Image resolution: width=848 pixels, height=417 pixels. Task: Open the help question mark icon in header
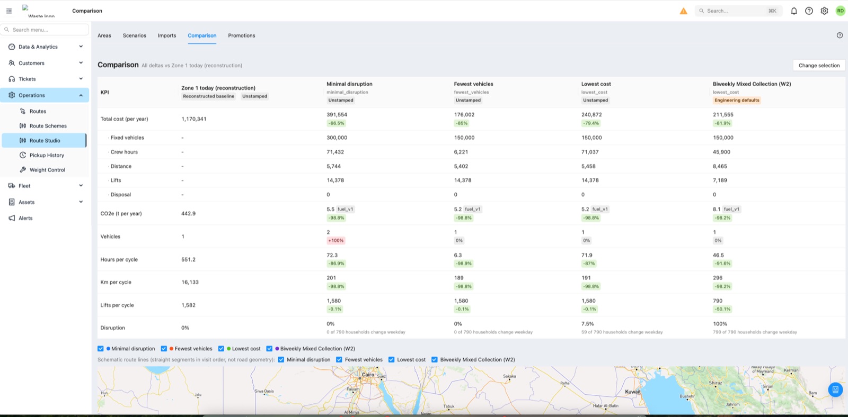point(809,11)
